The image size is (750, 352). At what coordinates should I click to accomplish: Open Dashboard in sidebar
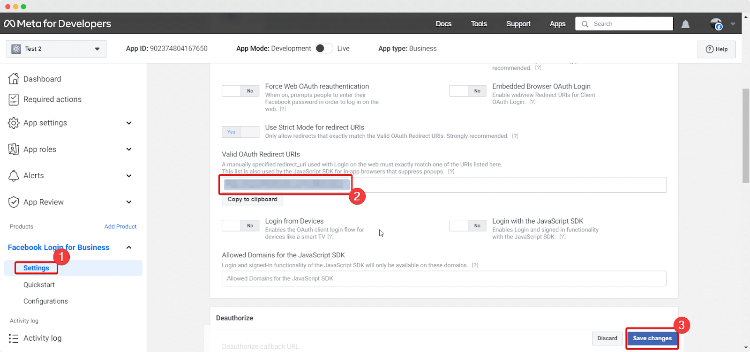[42, 79]
